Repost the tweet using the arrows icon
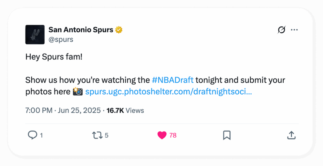The image size is (323, 166). click(x=97, y=135)
